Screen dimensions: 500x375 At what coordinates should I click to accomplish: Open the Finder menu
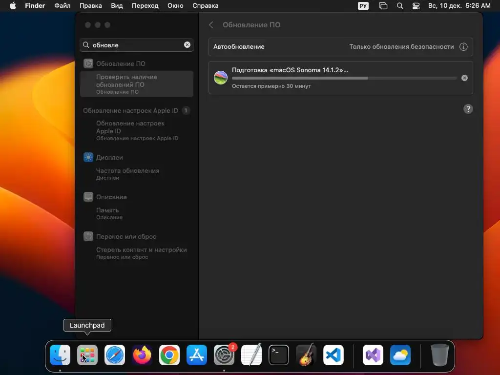35,6
